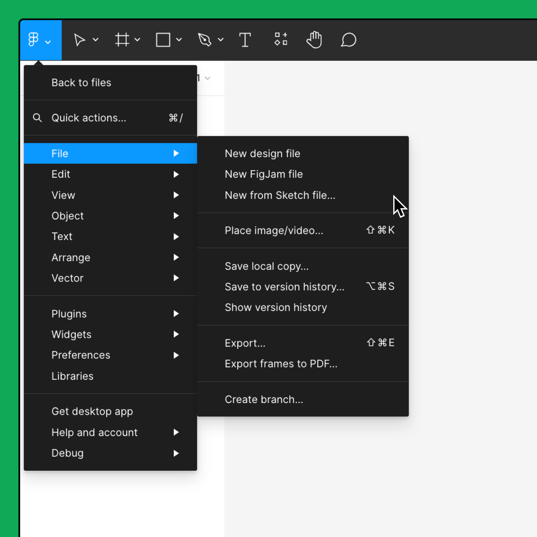Viewport: 537px width, 537px height.
Task: Select the Move tool arrow
Action: [79, 40]
